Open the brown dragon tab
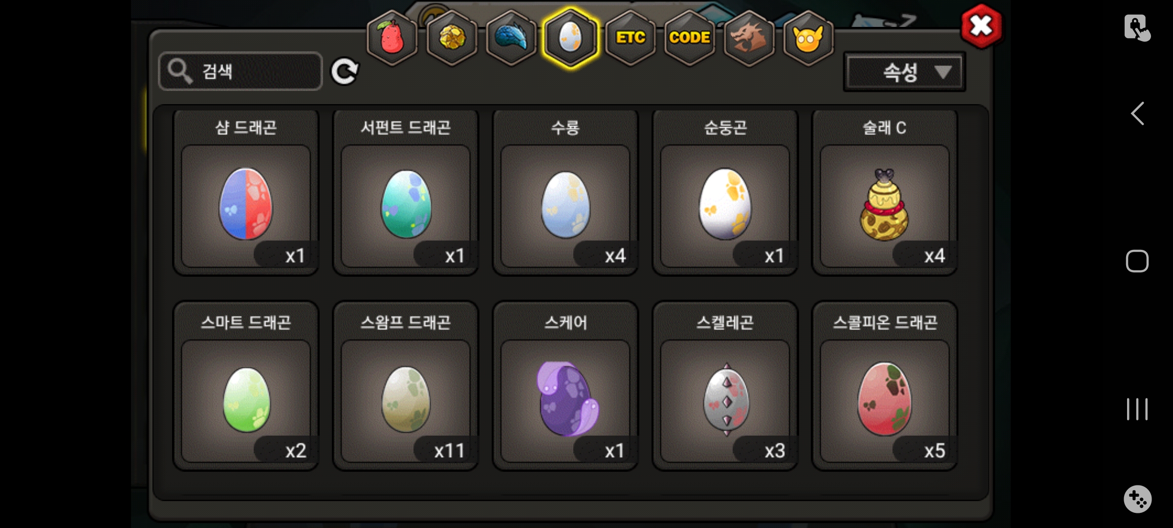 pyautogui.click(x=749, y=38)
